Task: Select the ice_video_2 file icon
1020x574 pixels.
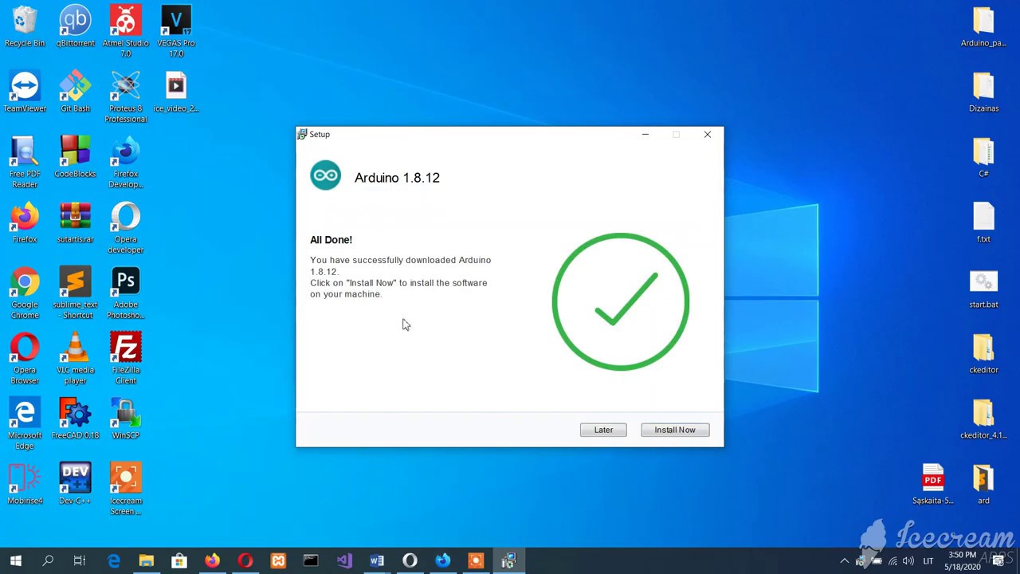Action: point(176,92)
